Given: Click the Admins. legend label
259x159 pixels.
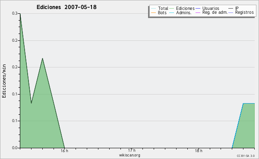Looking at the screenshot, I should point(184,12).
